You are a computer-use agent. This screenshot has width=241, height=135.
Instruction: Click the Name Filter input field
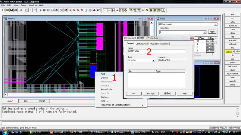181,32
